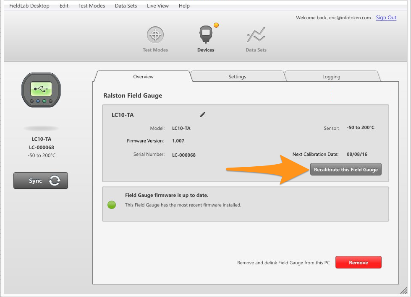Click the USB-connected gauge device icon
Screen dimensions: 411x297
point(41,90)
